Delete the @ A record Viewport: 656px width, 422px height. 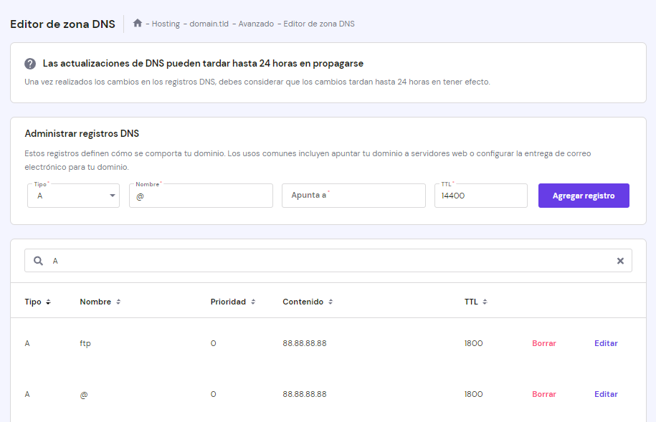click(x=544, y=394)
